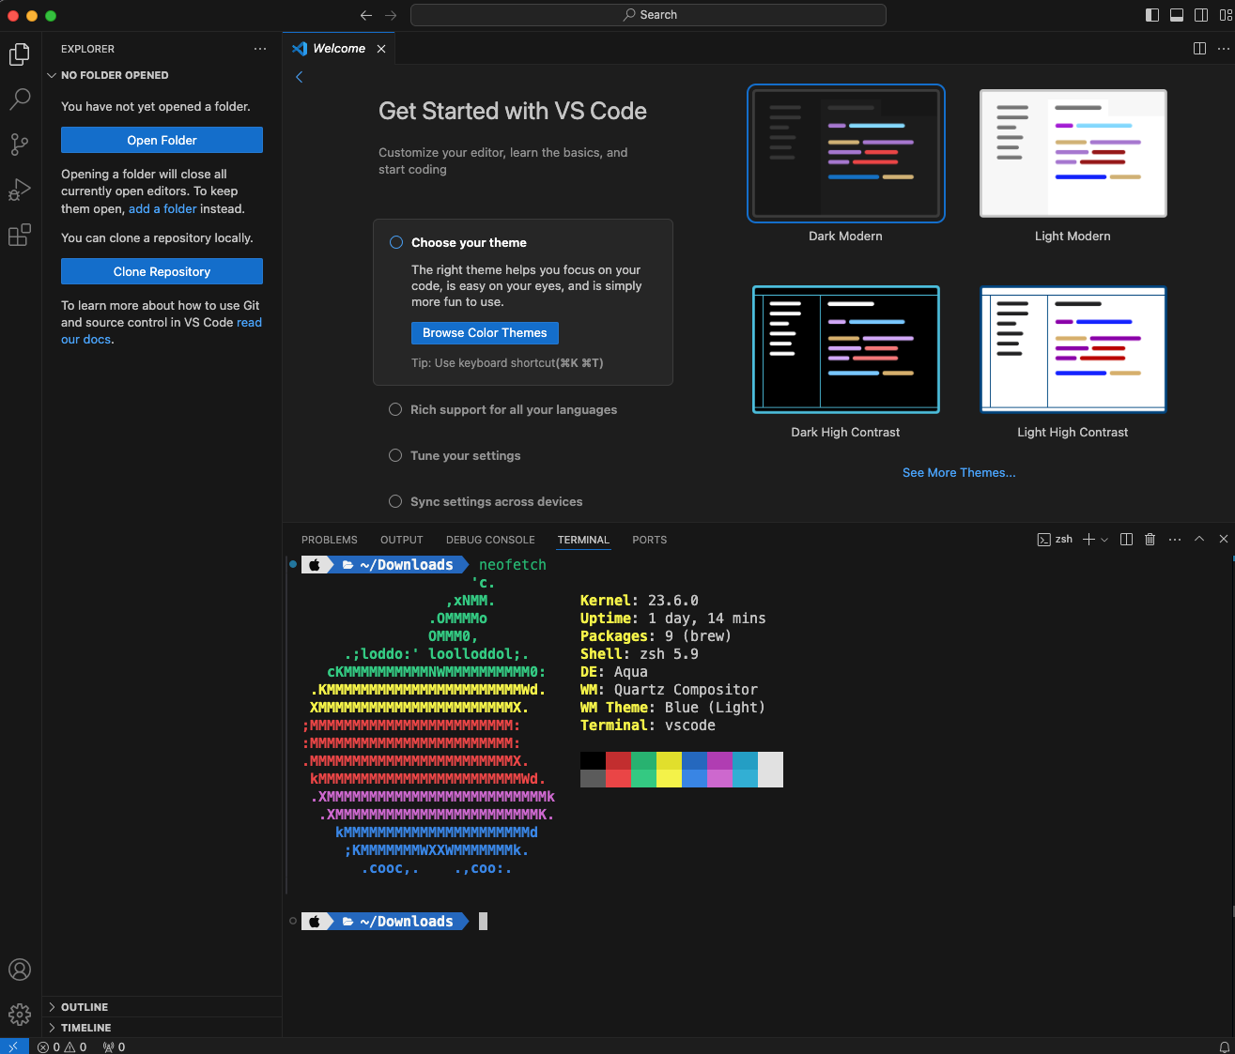The width and height of the screenshot is (1235, 1054).
Task: Open Explorer Views and More Actions ellipsis
Action: [260, 49]
